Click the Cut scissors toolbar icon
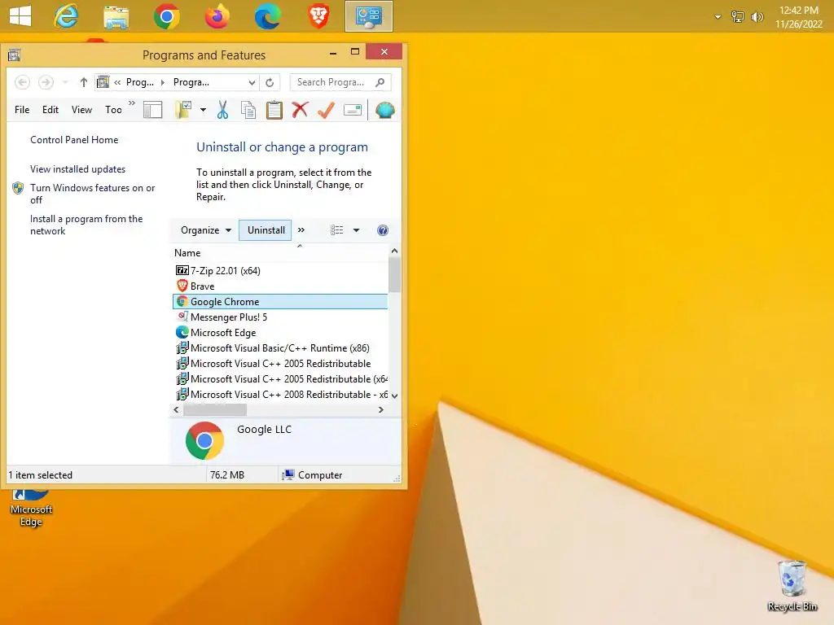The width and height of the screenshot is (834, 625). pyautogui.click(x=222, y=110)
